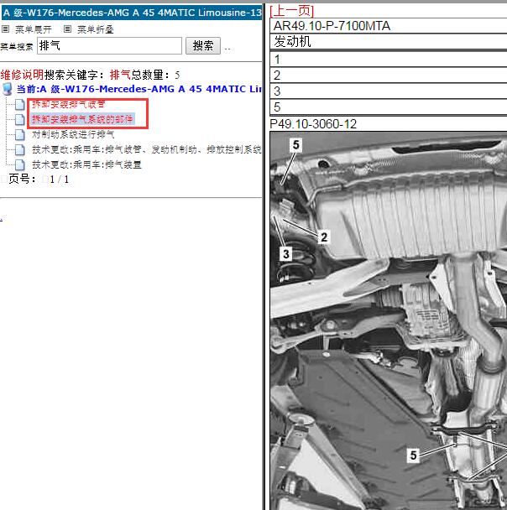This screenshot has width=507, height=510.
Task: Click the 维修说明 heading text
Action: point(22,75)
